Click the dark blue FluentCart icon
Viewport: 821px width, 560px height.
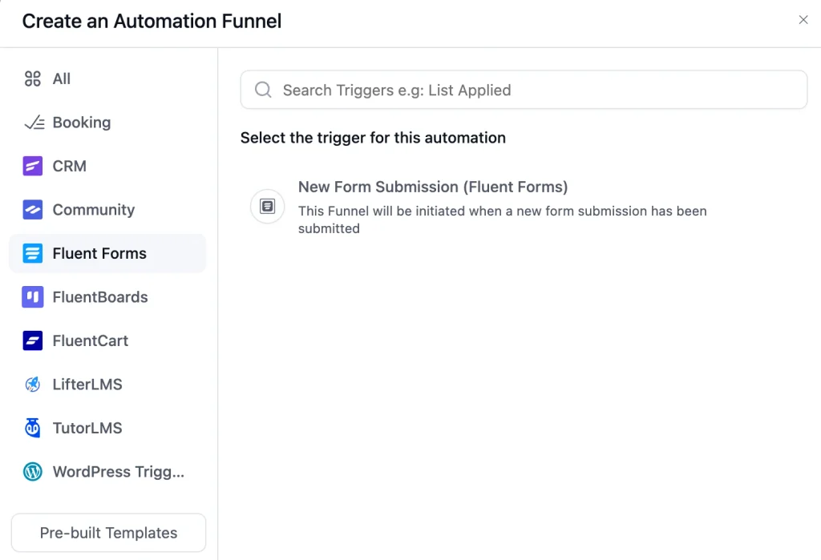pos(32,340)
